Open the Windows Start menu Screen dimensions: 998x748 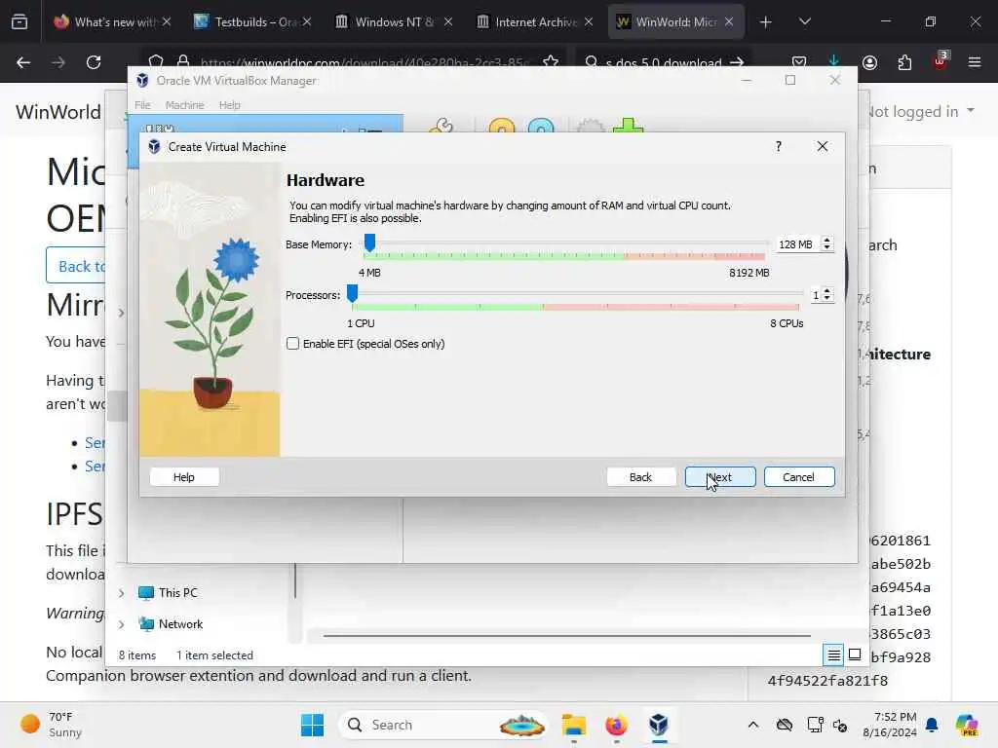tap(312, 725)
